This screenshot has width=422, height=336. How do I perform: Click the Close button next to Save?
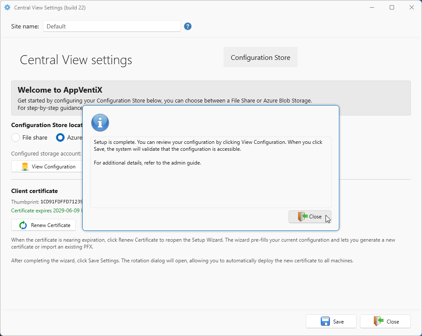385,321
